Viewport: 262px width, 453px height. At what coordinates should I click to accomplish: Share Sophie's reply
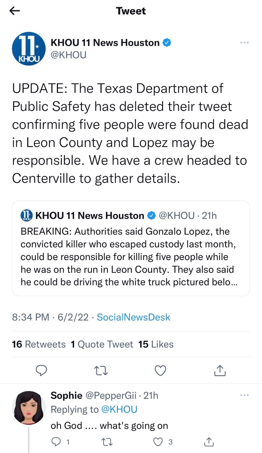(x=209, y=442)
